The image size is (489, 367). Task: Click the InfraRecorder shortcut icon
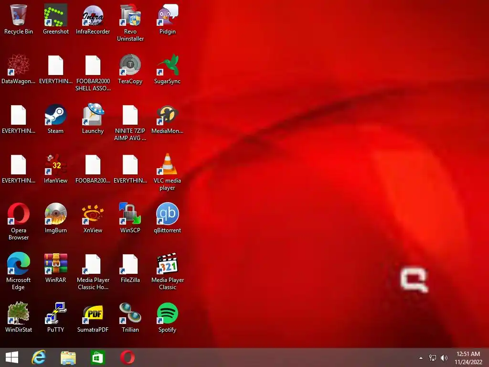93,15
